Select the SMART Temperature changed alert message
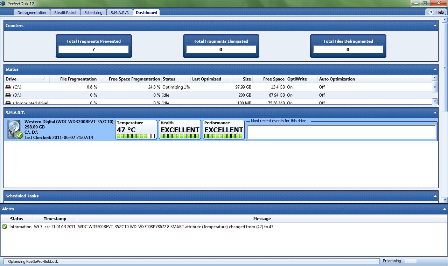 point(176,227)
